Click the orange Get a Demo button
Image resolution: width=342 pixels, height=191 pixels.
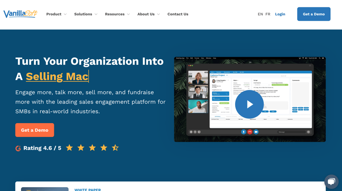(x=35, y=130)
